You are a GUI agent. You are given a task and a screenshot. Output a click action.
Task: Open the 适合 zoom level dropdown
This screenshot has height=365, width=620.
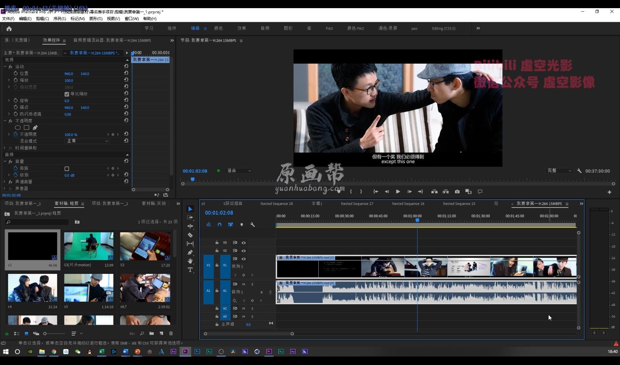coord(239,171)
